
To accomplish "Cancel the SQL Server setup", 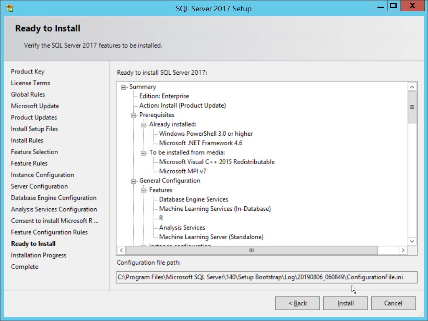I will (x=393, y=303).
